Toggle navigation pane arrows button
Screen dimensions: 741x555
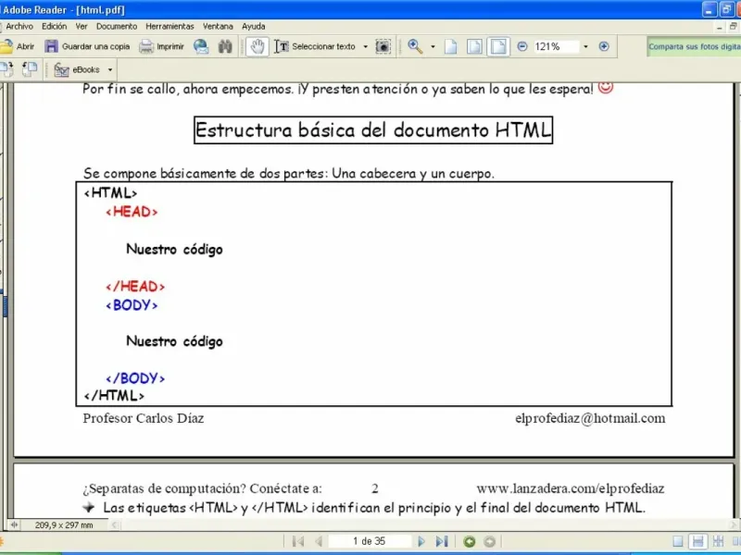click(x=14, y=524)
